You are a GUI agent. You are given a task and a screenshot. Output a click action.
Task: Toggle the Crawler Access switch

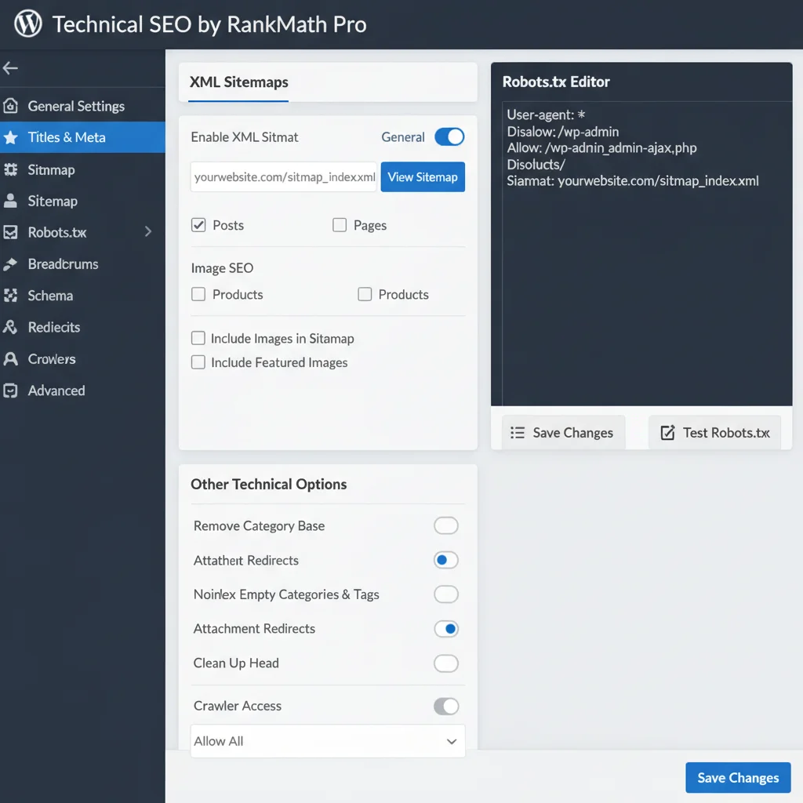coord(446,707)
